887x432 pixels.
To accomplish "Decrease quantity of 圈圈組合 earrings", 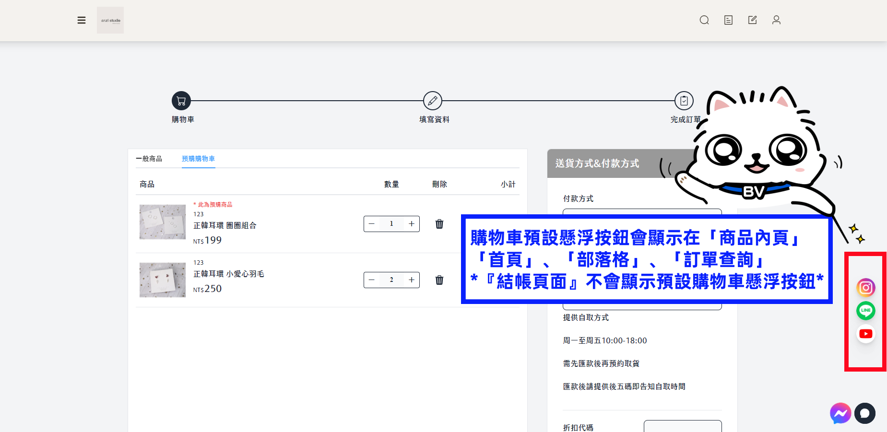I will click(x=371, y=224).
